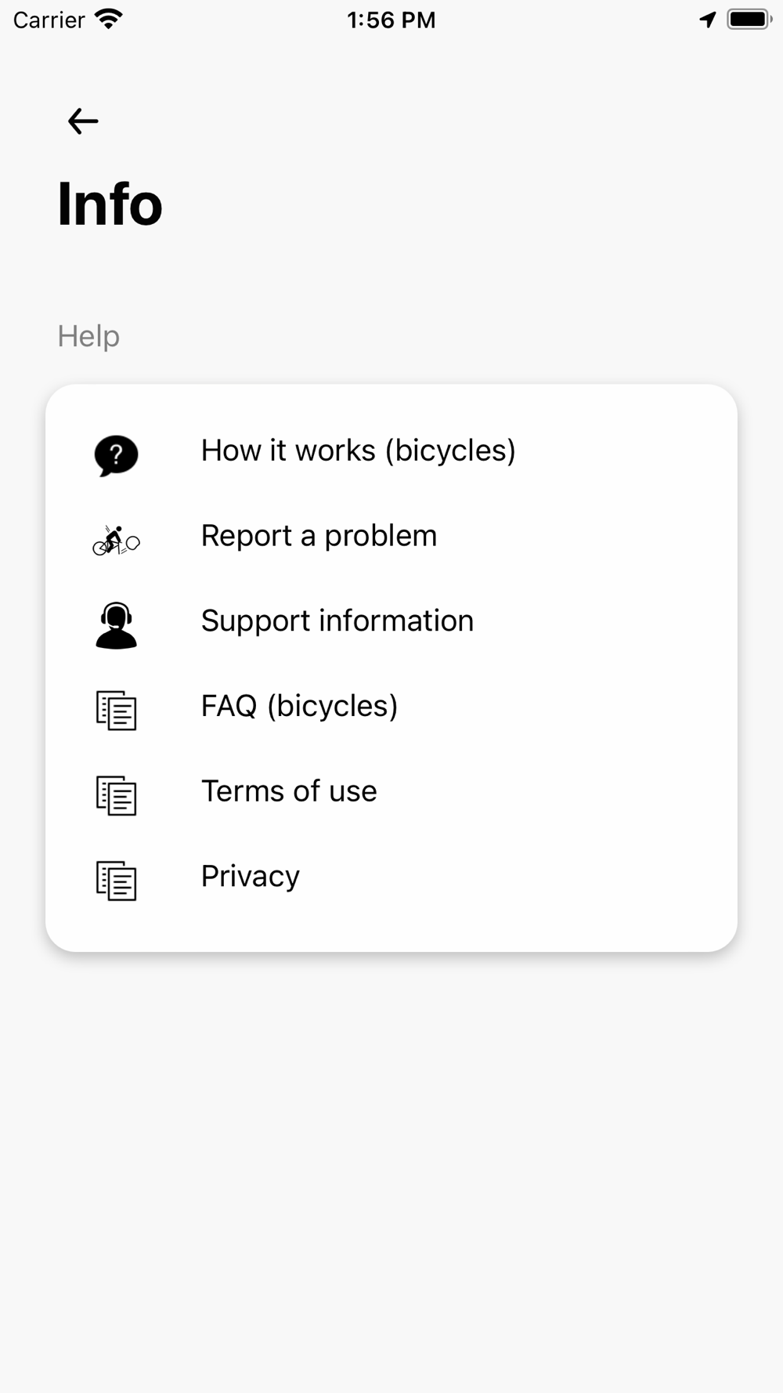View FAQ (bicycles)
Viewport: 783px width, 1393px height.
[299, 706]
